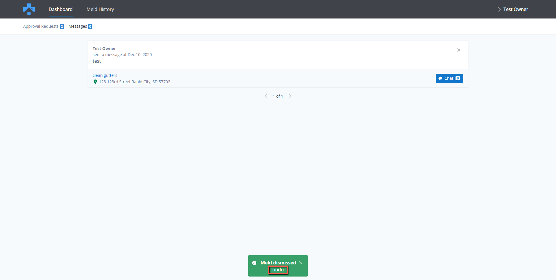
Task: Go to next page of messages
Action: pyautogui.click(x=290, y=96)
